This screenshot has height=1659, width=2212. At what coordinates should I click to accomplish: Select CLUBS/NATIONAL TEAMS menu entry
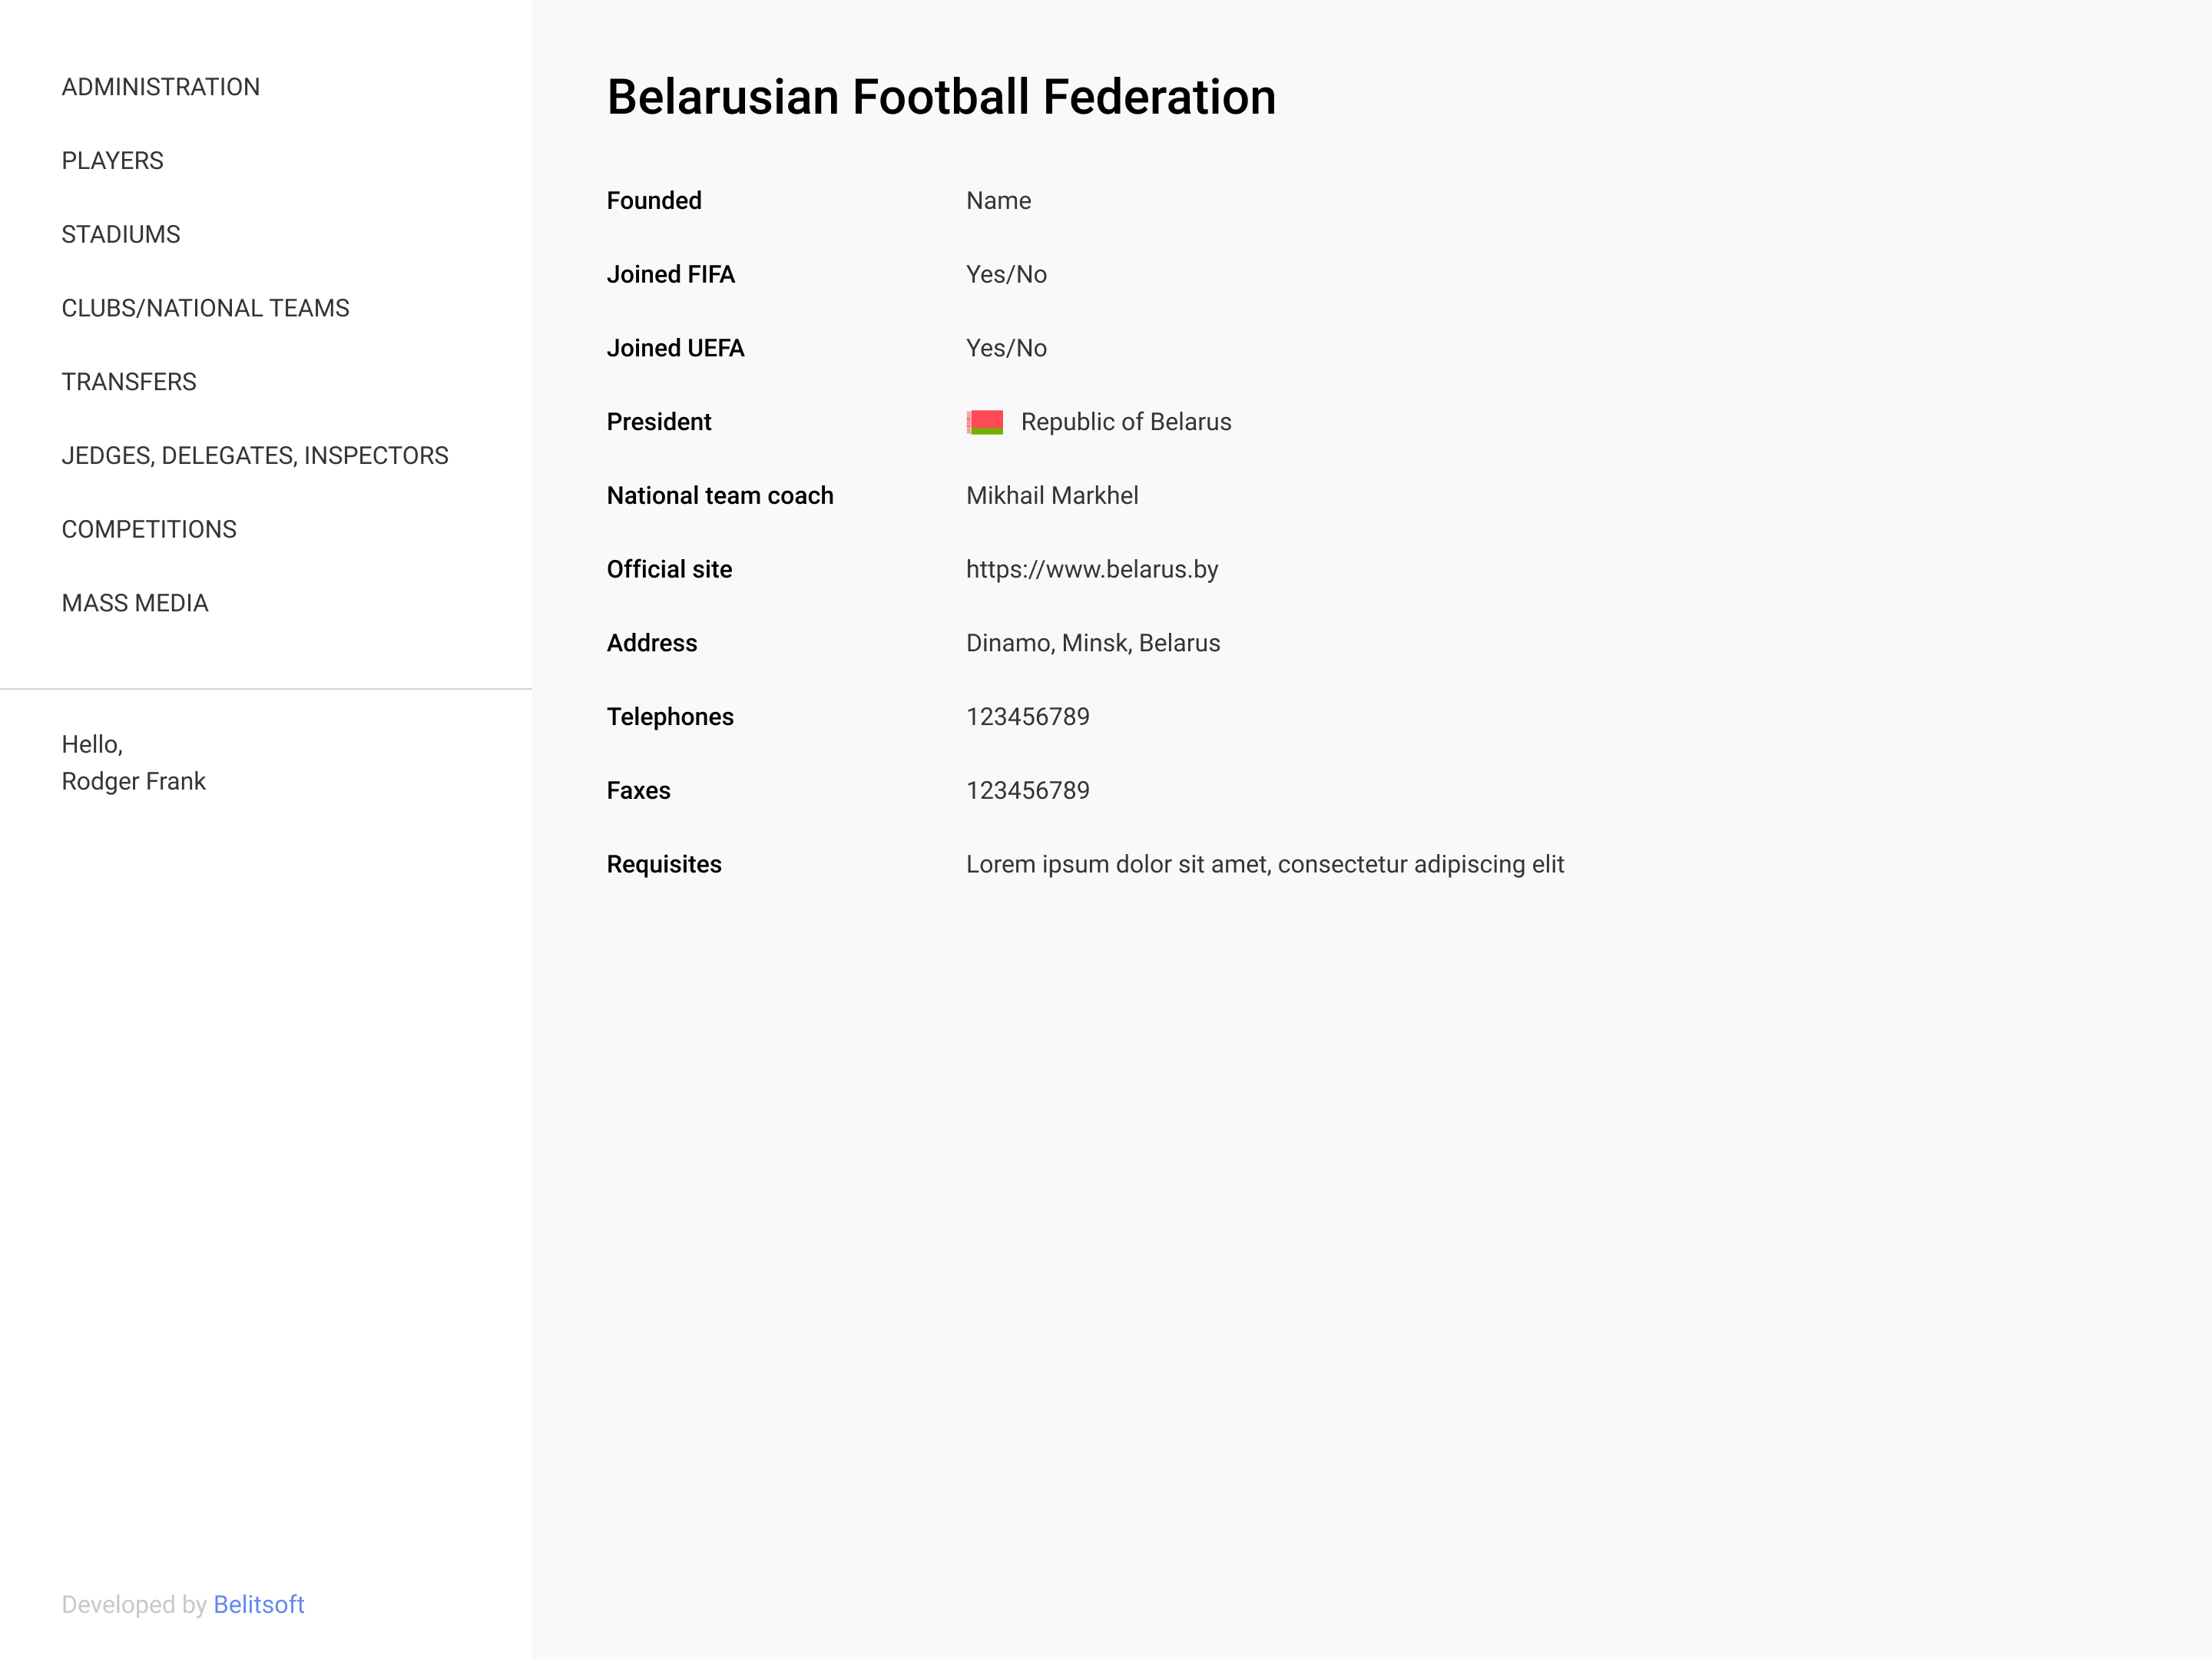click(206, 308)
